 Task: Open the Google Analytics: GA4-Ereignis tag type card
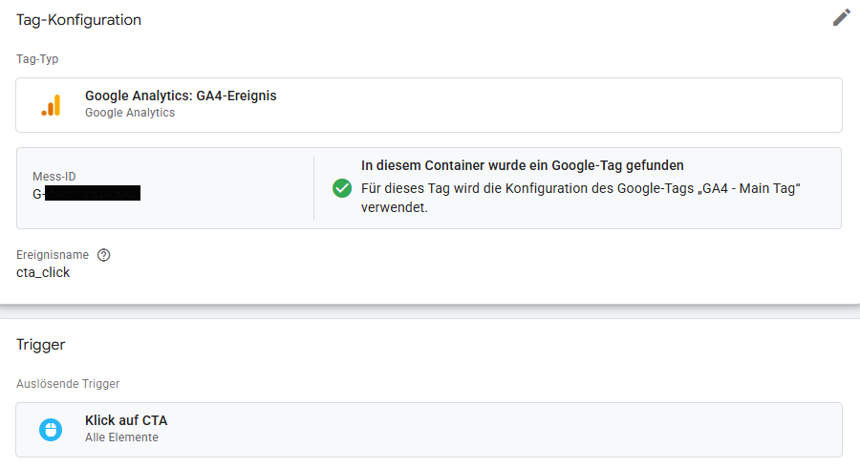[429, 105]
